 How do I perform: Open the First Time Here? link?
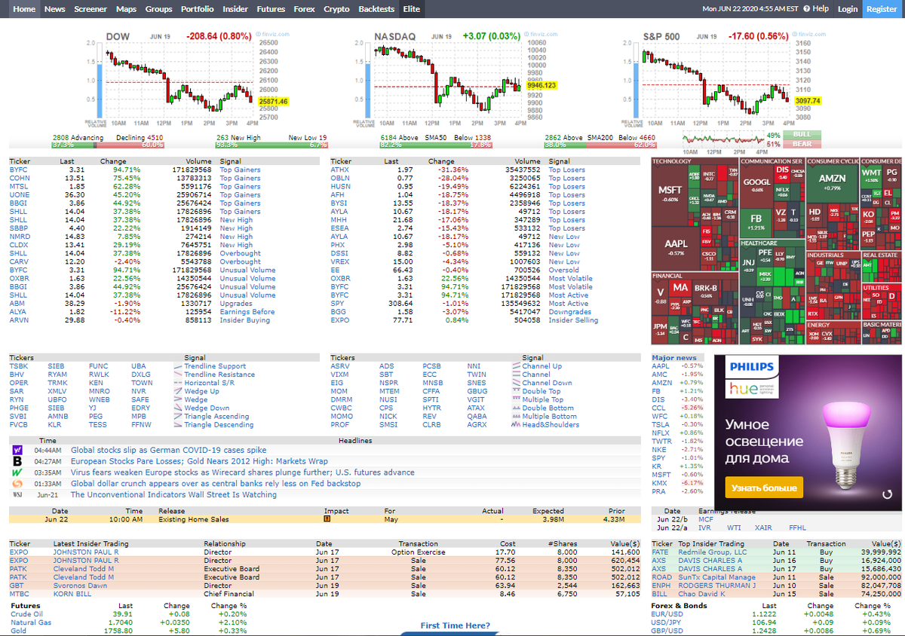455,625
